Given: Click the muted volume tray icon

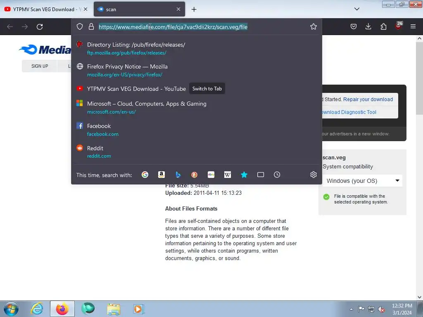Looking at the screenshot, I should [381, 309].
